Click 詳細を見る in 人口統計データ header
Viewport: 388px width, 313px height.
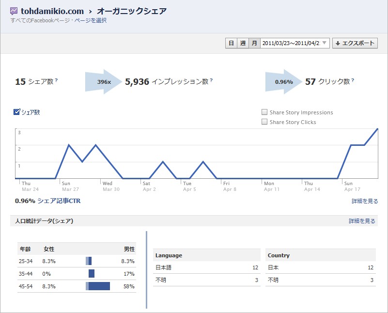coord(362,221)
